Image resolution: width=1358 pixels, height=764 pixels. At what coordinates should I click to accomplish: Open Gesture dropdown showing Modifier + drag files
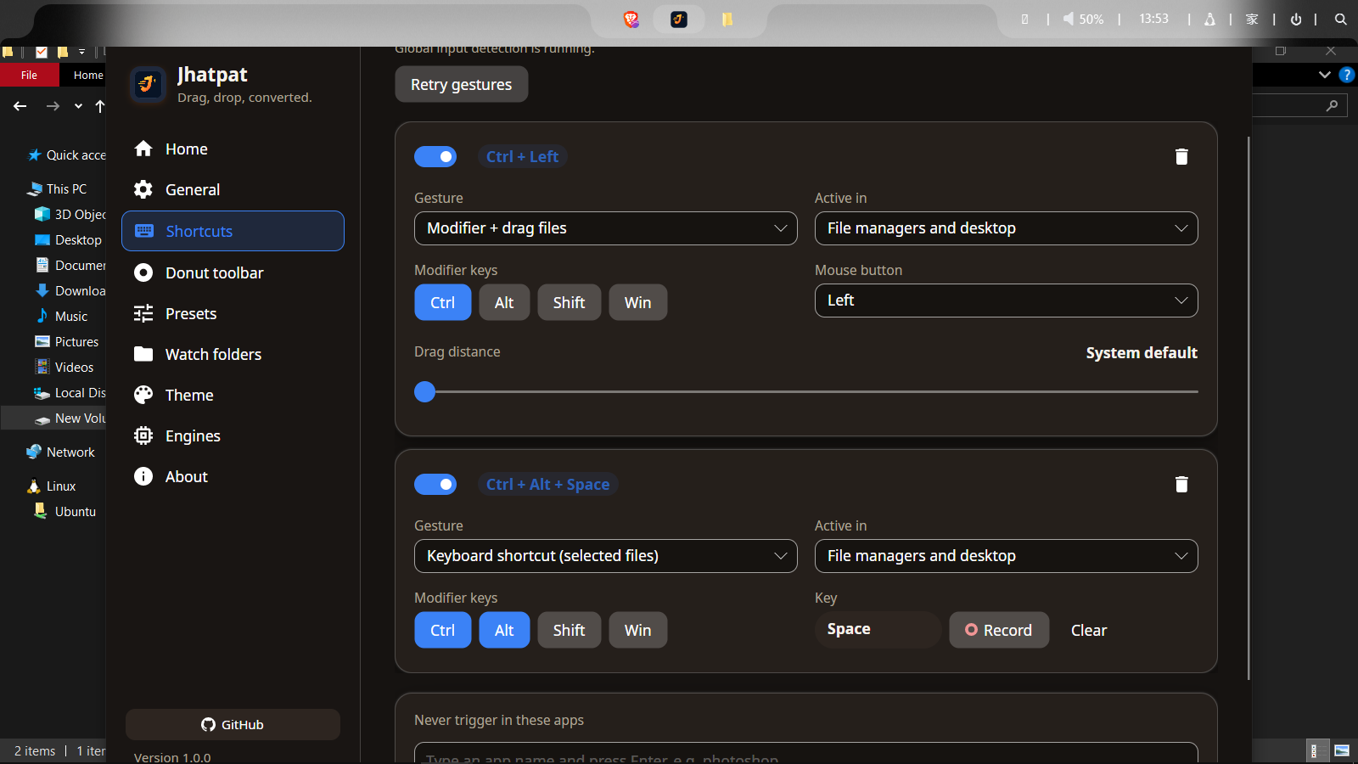[606, 228]
